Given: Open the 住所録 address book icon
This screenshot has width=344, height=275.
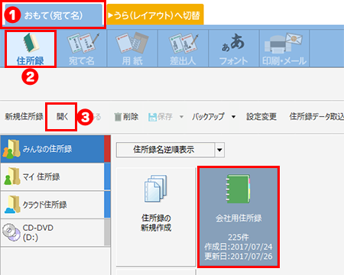Looking at the screenshot, I should point(31,49).
